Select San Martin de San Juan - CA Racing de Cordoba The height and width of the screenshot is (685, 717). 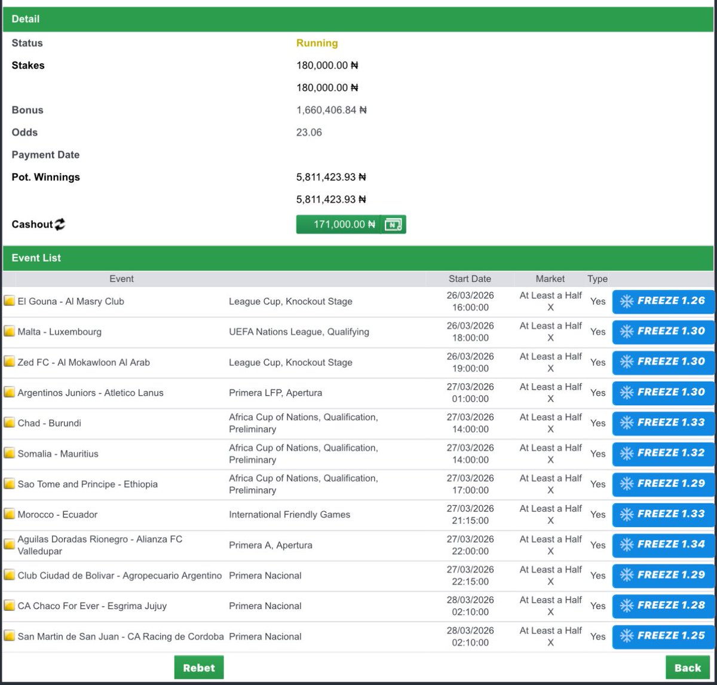(121, 637)
